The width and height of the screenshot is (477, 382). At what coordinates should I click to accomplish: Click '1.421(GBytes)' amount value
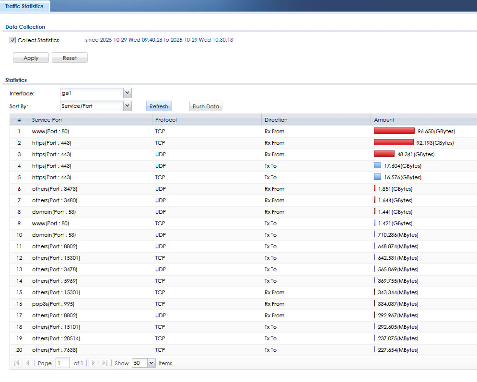pos(395,223)
